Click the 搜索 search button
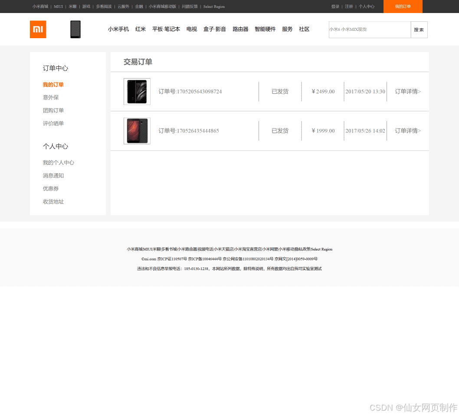Viewport: 459px width, 415px height. [419, 30]
